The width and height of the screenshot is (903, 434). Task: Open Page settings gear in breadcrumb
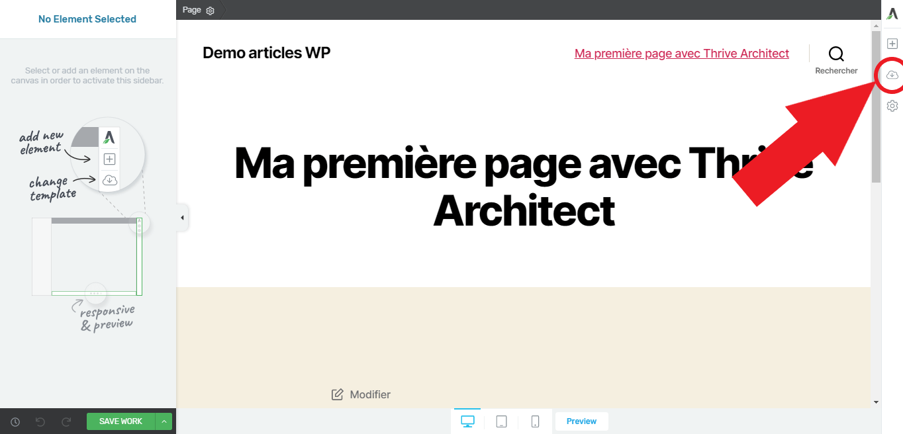[211, 11]
